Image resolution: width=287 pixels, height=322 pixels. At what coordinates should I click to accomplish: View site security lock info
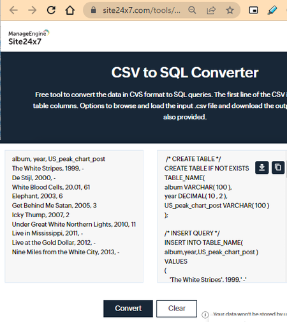pos(93,10)
